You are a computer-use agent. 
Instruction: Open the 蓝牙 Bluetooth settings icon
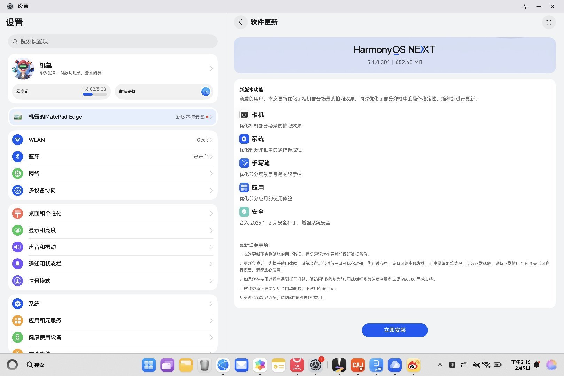tap(17, 156)
